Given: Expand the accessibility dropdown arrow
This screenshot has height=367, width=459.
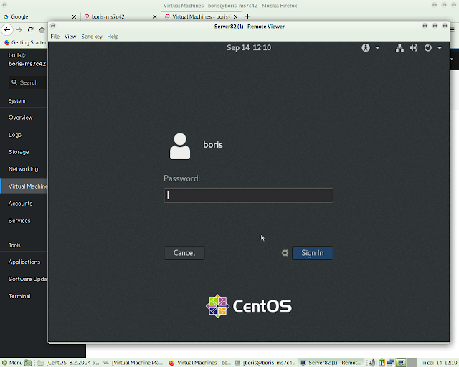Looking at the screenshot, I should [x=377, y=48].
